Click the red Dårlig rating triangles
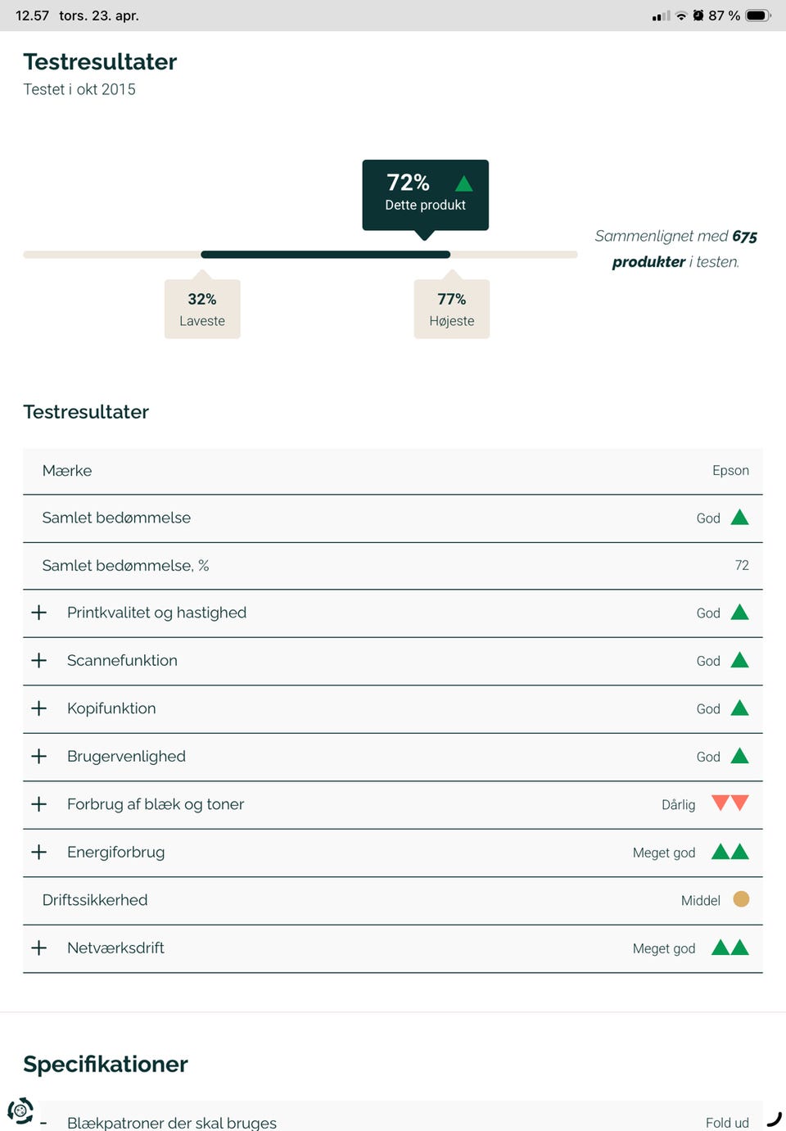The image size is (786, 1131). click(x=730, y=803)
